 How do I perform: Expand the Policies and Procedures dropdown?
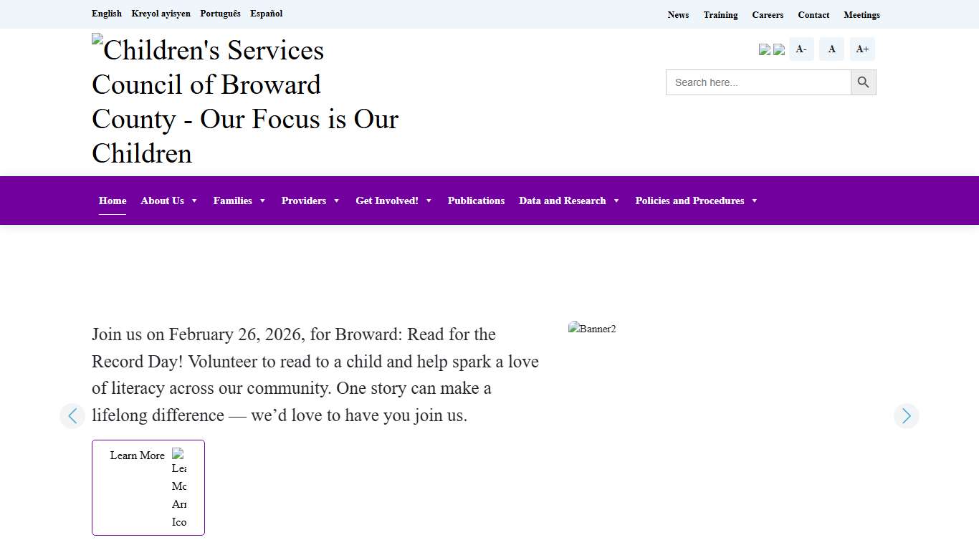pos(689,201)
